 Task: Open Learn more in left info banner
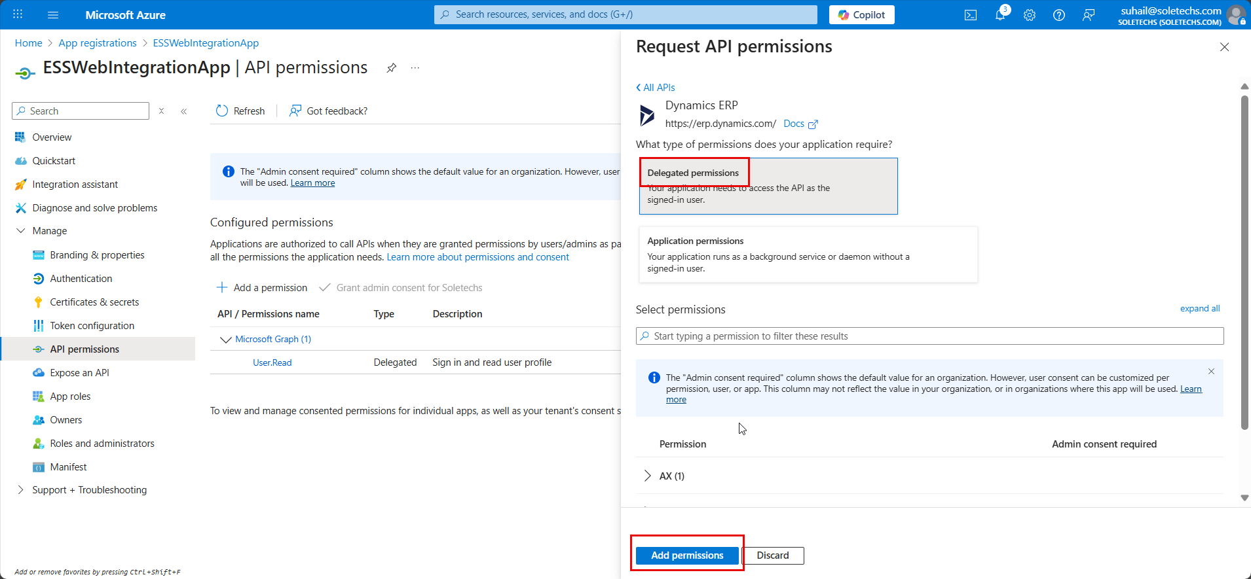click(312, 183)
